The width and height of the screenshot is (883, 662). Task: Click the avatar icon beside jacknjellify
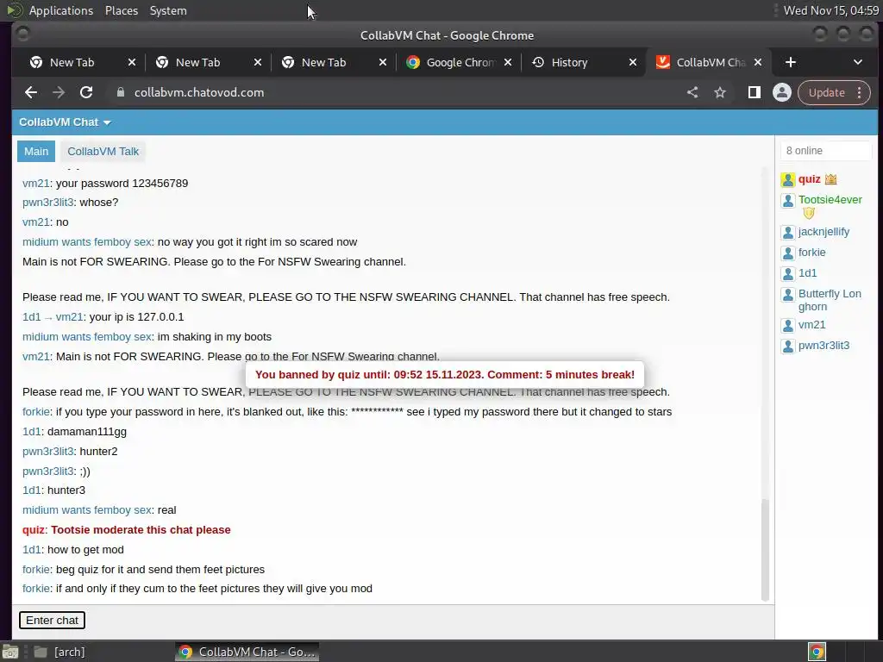coord(788,233)
